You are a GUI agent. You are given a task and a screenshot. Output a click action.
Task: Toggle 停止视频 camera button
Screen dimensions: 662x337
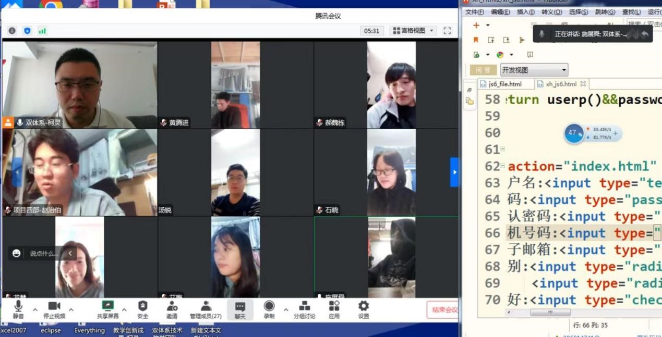pos(54,307)
